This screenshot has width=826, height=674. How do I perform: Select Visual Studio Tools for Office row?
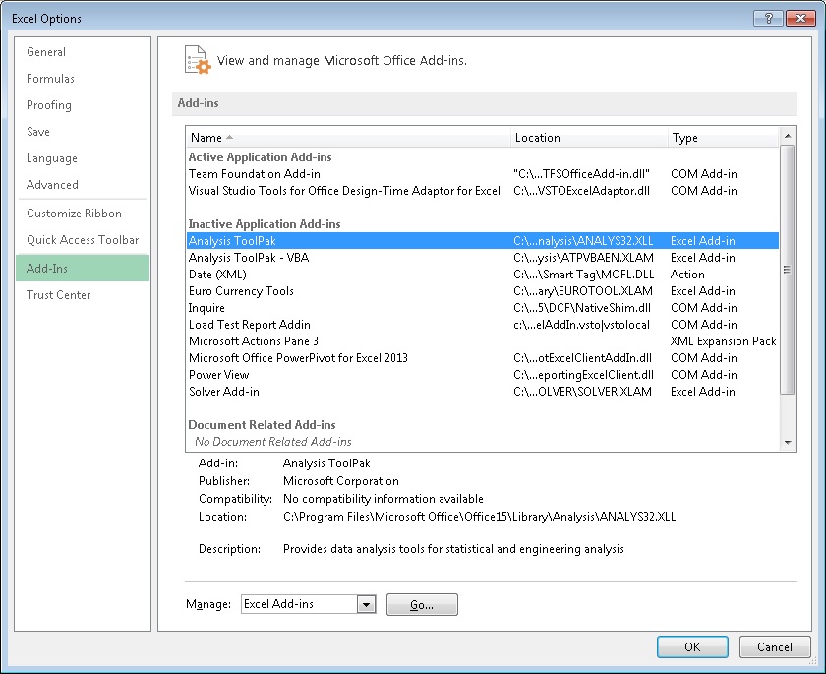(x=483, y=191)
